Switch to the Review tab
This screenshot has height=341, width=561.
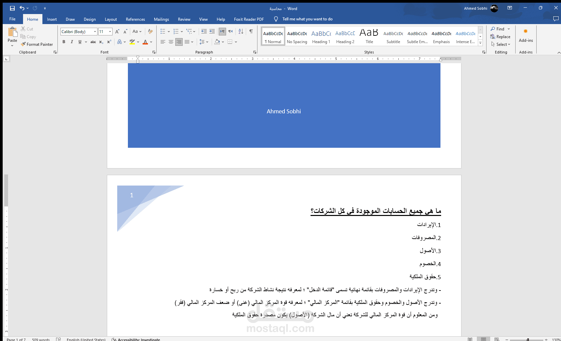coord(184,19)
